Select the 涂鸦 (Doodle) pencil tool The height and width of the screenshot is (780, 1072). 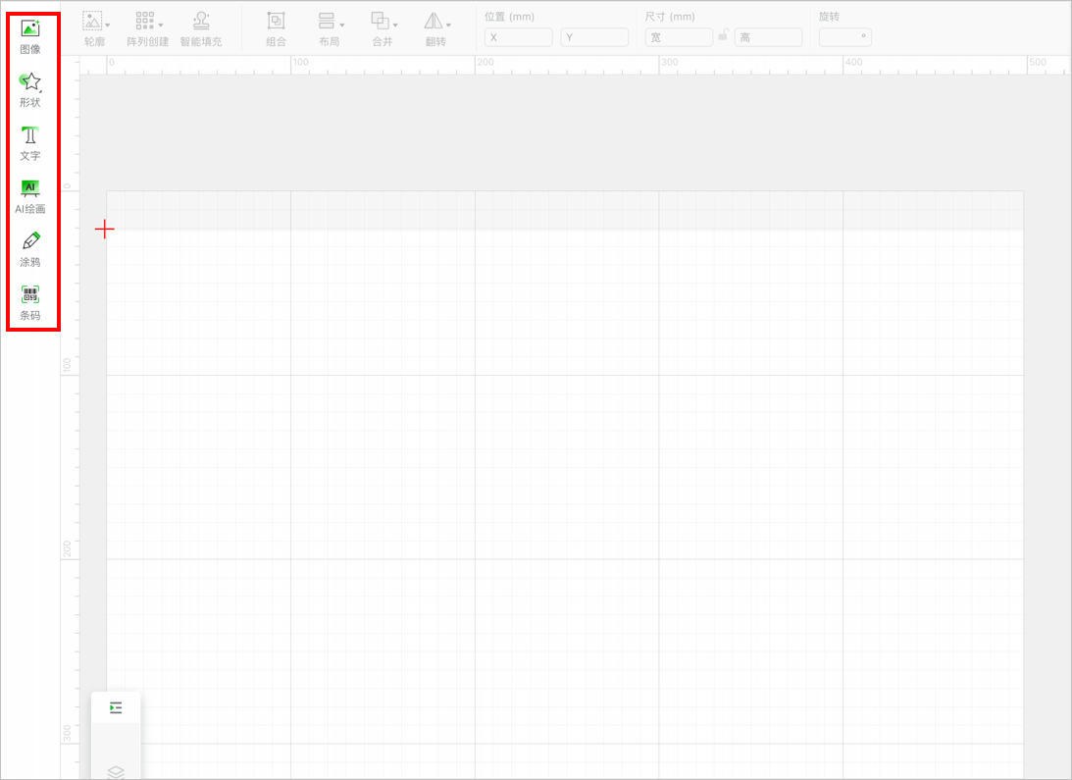[x=30, y=247]
